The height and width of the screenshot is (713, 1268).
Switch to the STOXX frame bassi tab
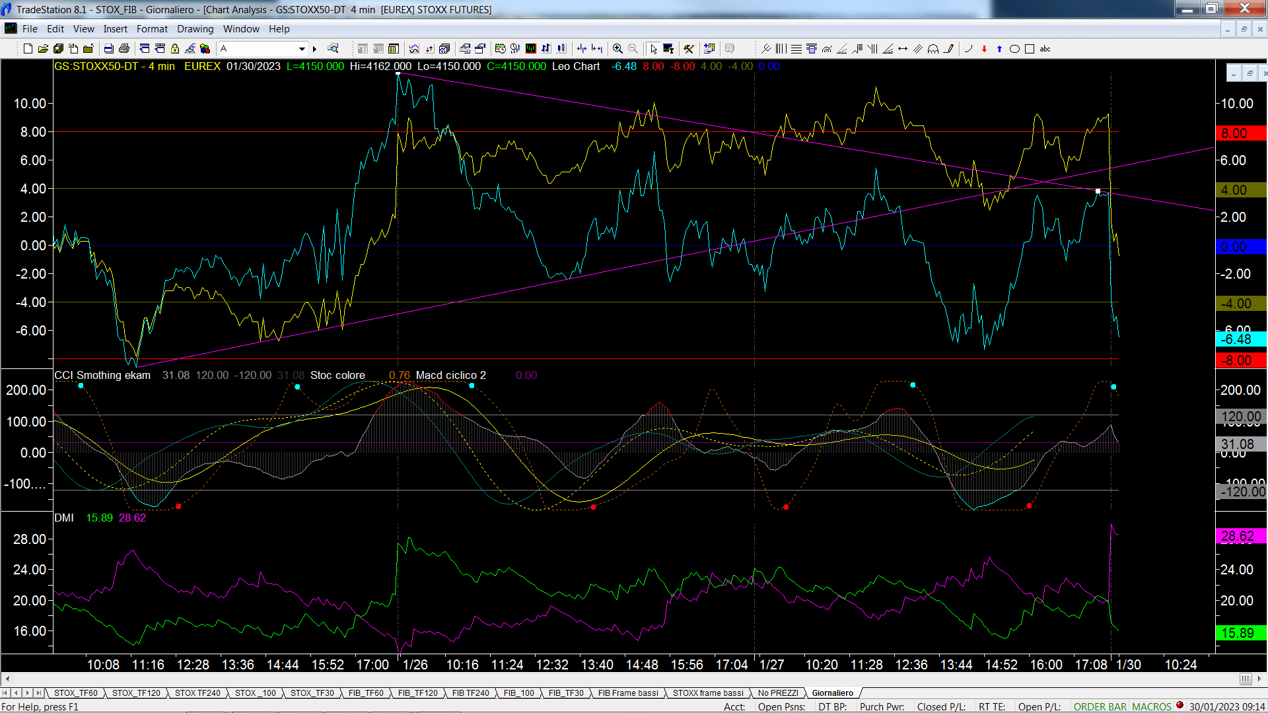coord(708,693)
